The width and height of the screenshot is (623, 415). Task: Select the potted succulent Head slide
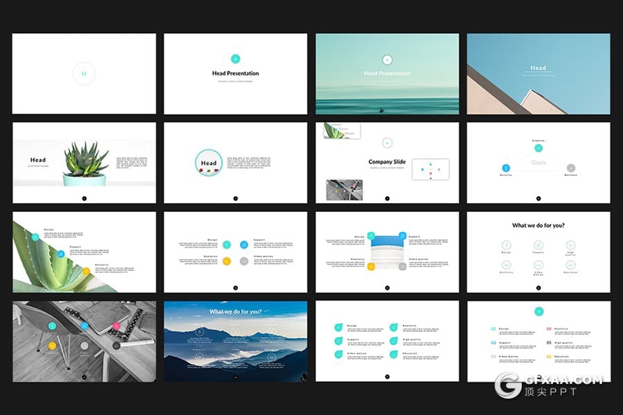[x=83, y=164]
